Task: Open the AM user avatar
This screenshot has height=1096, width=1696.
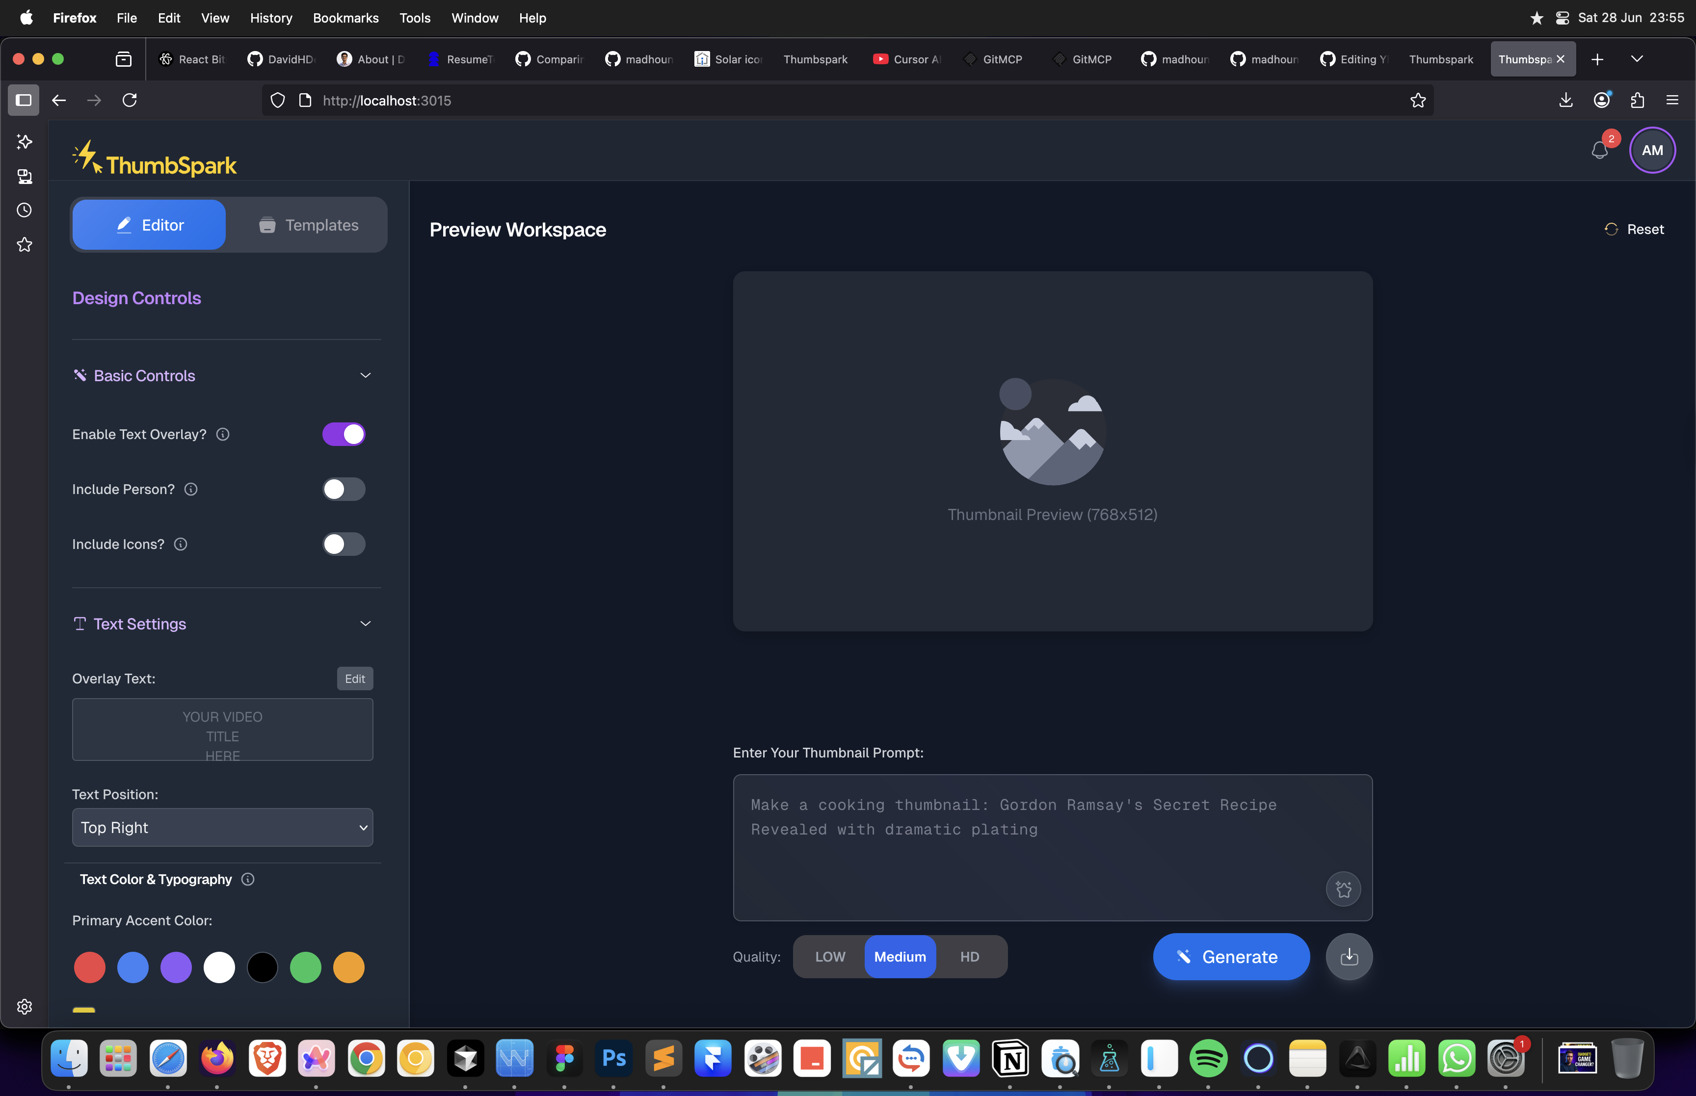Action: 1652,150
